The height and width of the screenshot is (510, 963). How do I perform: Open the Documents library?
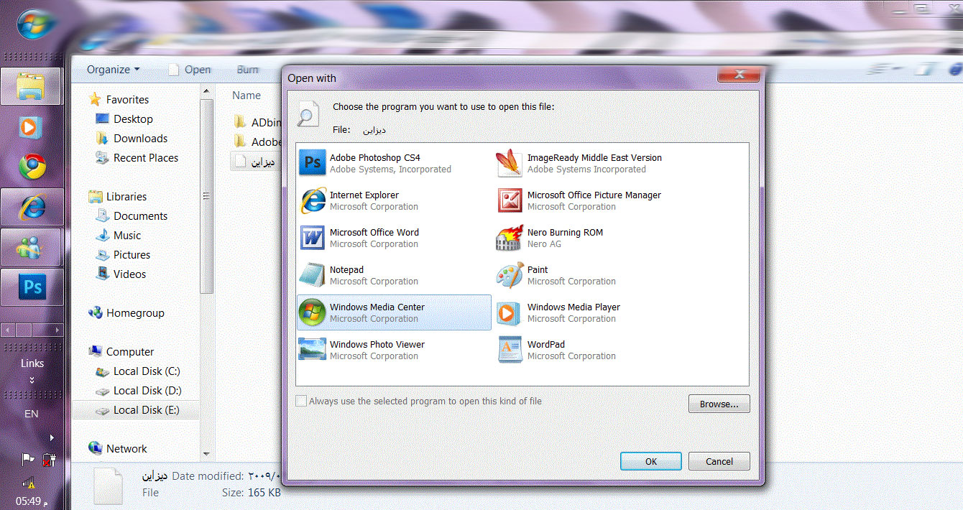[x=131, y=216]
